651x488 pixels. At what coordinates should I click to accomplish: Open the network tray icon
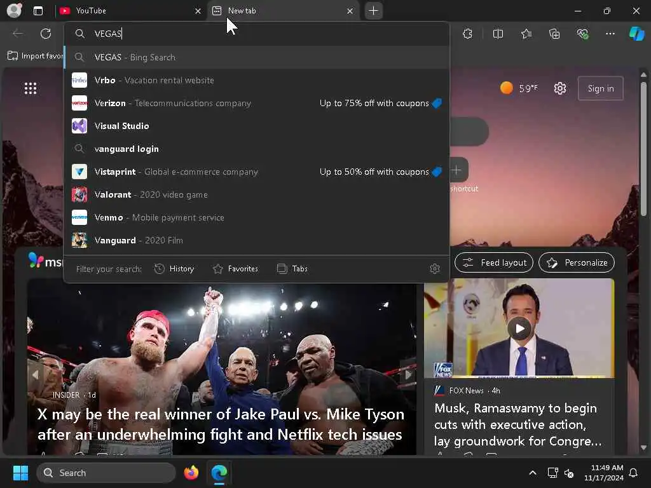[552, 473]
